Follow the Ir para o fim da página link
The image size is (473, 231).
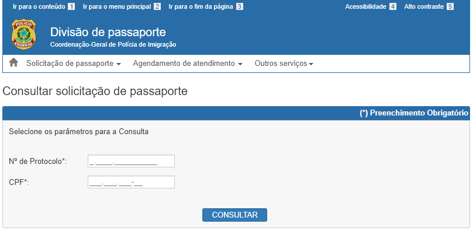tap(201, 6)
